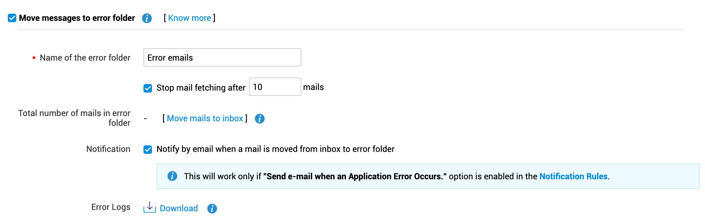Click the Download text link

[x=179, y=208]
